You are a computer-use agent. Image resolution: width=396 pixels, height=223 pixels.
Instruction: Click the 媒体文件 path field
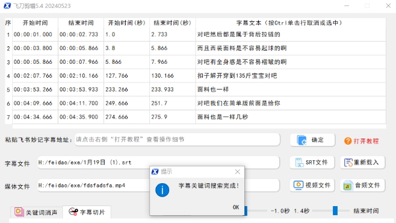coord(159,185)
